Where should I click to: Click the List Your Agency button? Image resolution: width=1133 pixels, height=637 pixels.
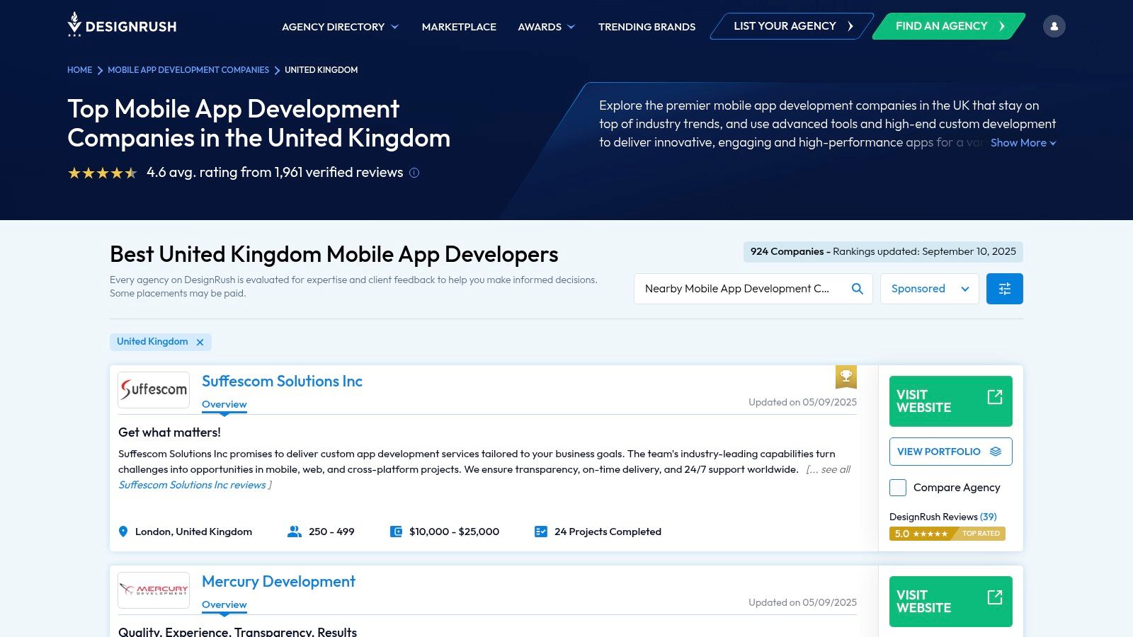[792, 26]
